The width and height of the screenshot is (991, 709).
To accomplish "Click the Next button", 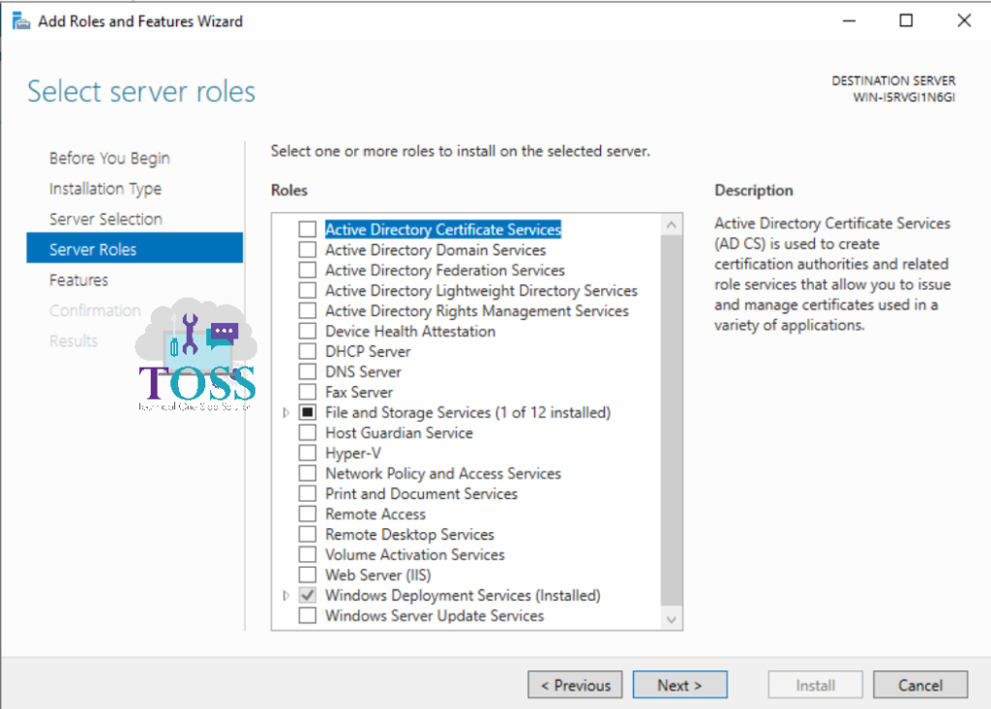I will tap(679, 685).
